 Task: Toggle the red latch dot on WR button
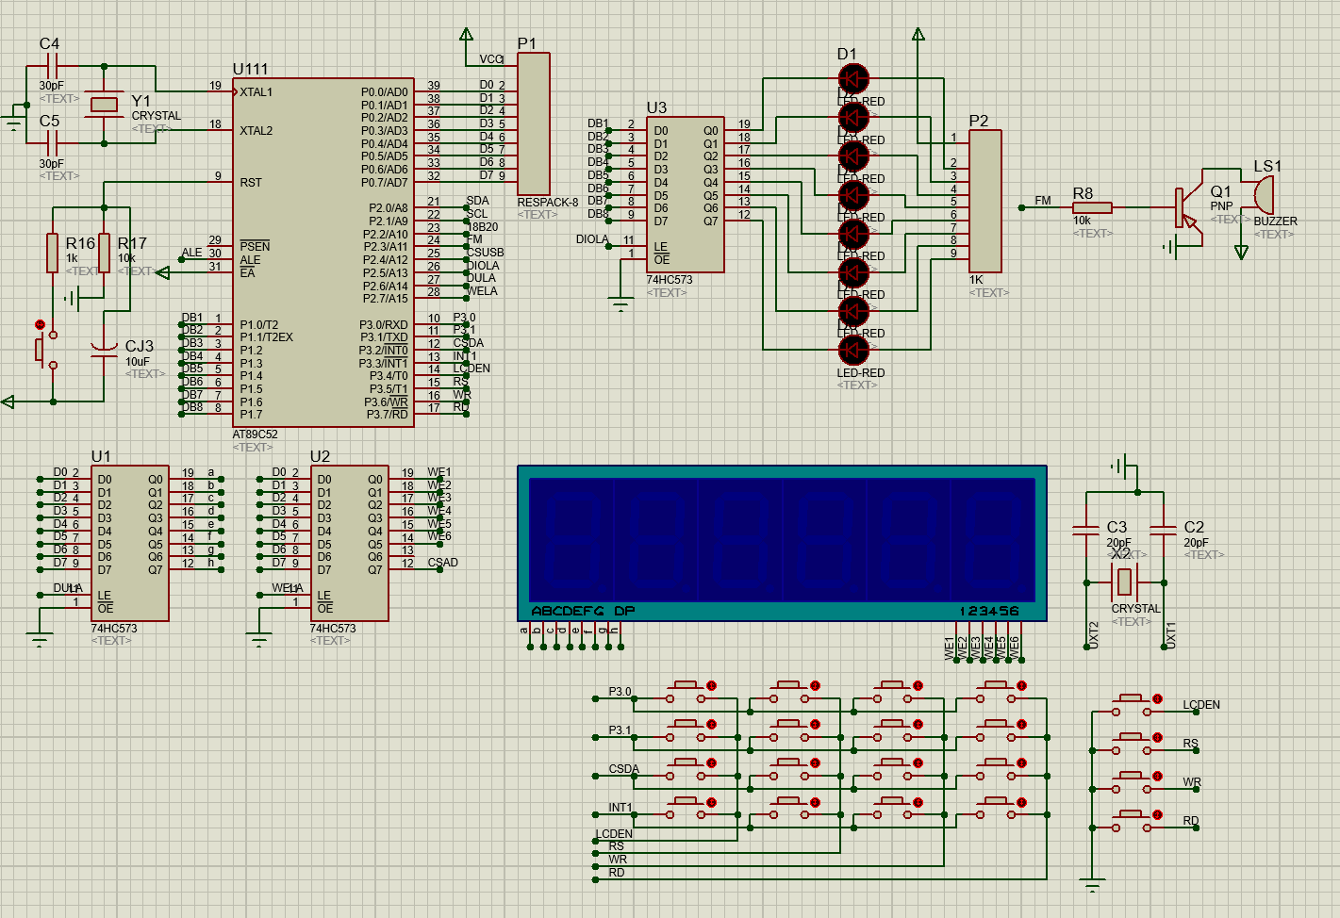point(1157,776)
